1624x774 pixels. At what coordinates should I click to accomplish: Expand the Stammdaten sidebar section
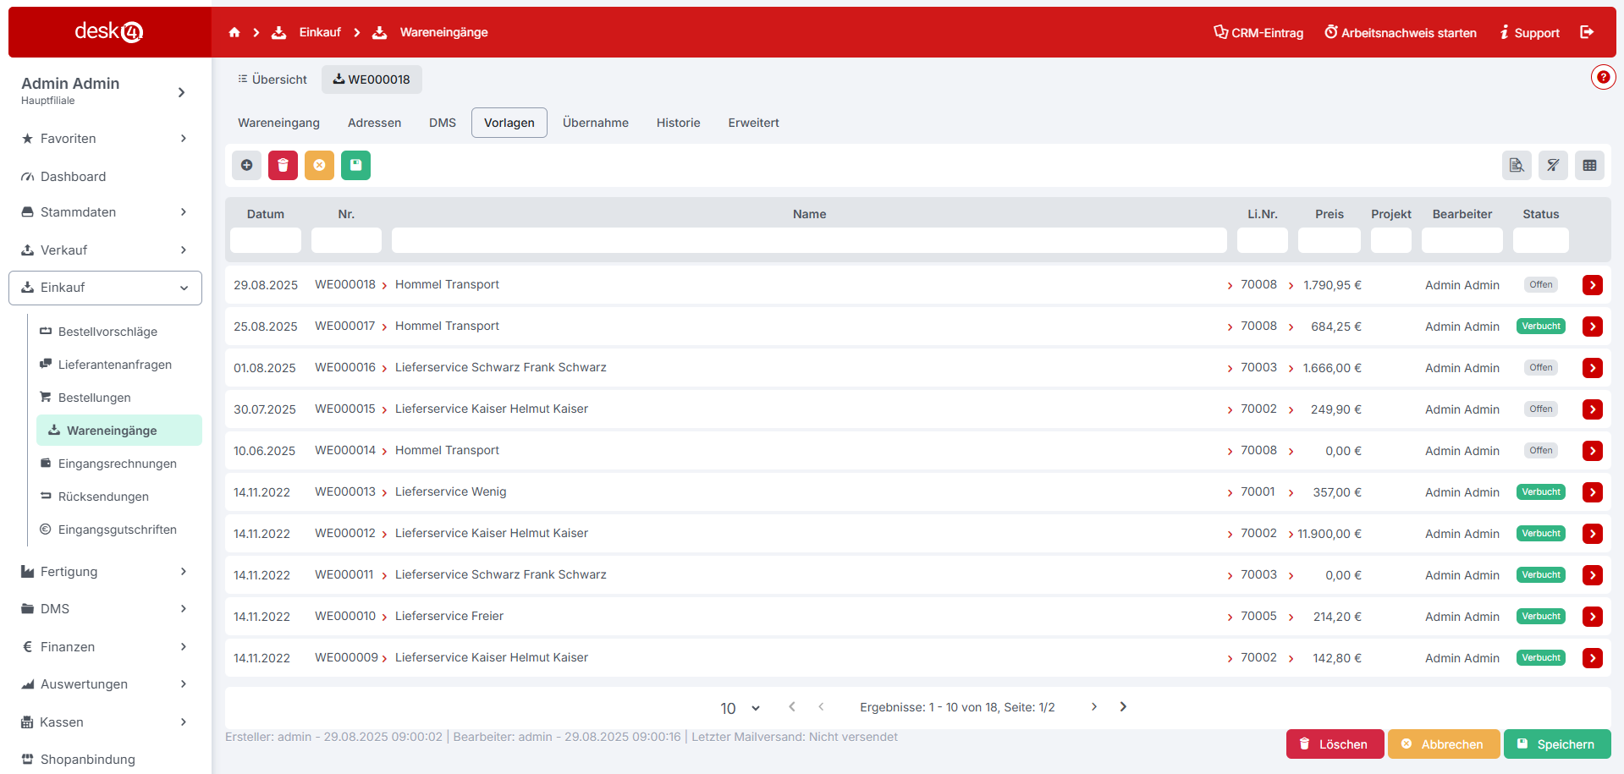tap(106, 212)
